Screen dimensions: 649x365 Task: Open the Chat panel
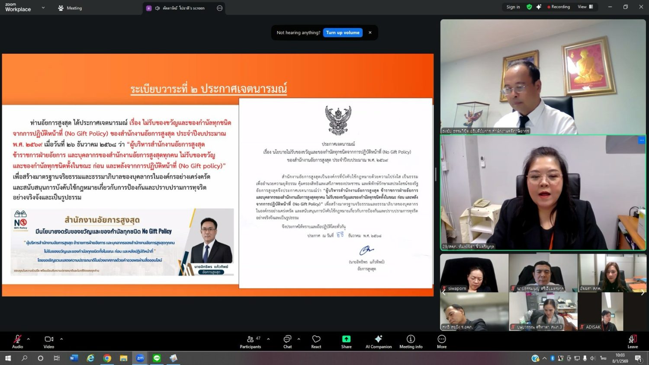click(287, 341)
